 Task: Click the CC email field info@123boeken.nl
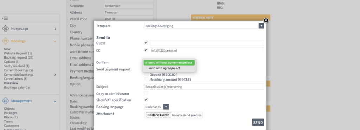point(207,50)
